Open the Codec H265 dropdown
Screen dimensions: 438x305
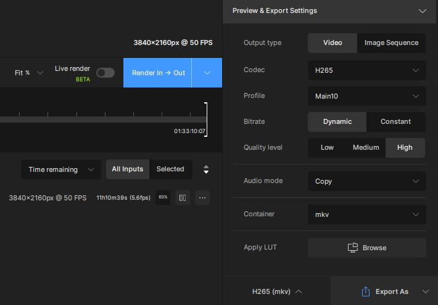click(366, 70)
